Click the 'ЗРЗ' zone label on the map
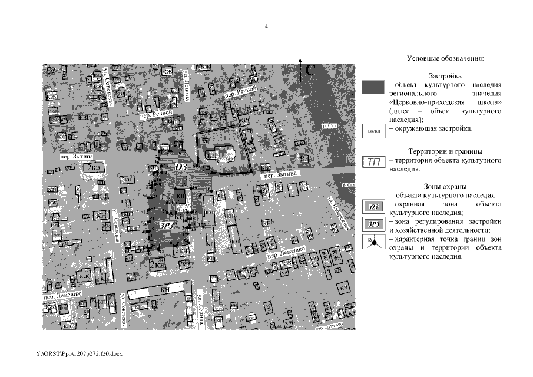The height and width of the screenshot is (377, 533). click(x=165, y=225)
